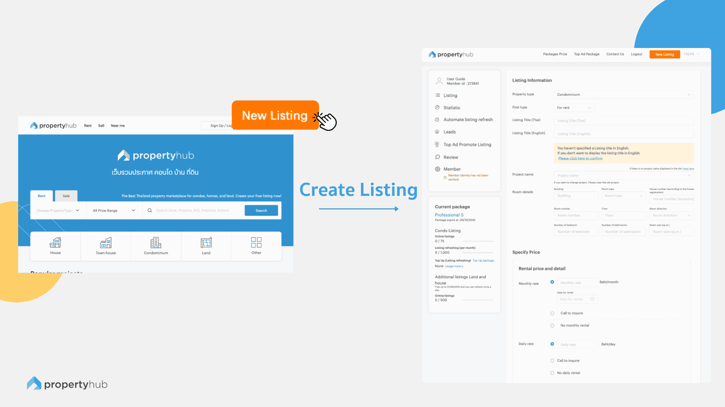Click the Listing Title (Thai) input field
Screen dimensions: 725x407
[623, 121]
